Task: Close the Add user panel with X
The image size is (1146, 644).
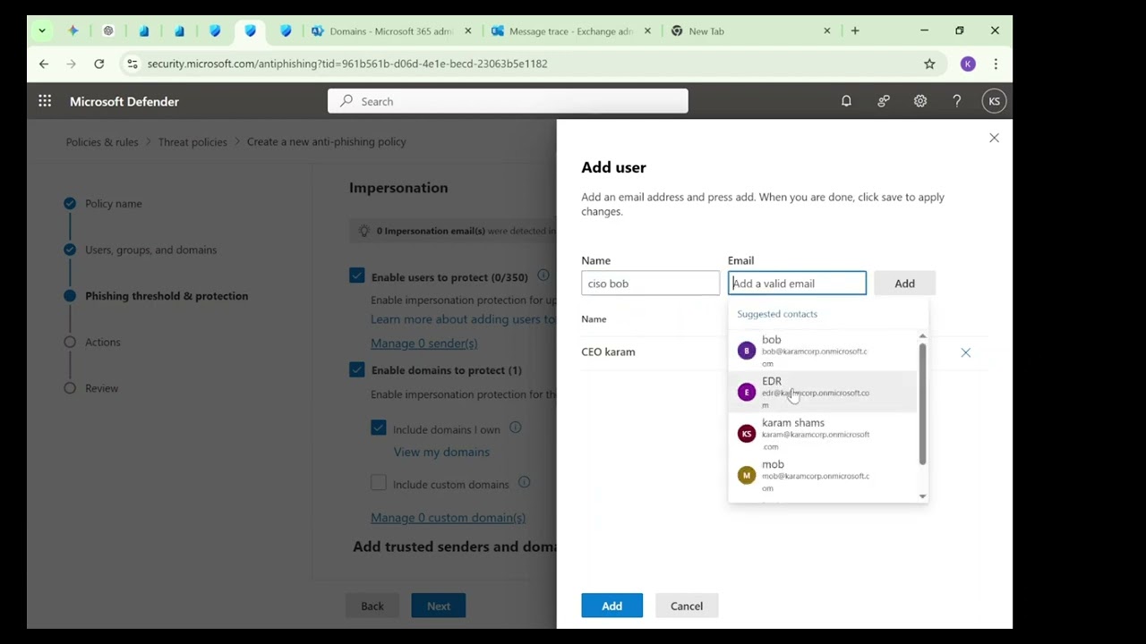Action: click(x=994, y=138)
